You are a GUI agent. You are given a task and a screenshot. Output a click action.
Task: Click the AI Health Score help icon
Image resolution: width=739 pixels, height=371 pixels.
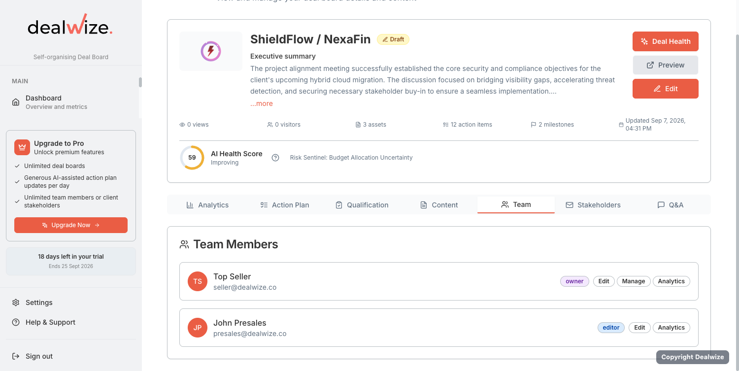(275, 158)
